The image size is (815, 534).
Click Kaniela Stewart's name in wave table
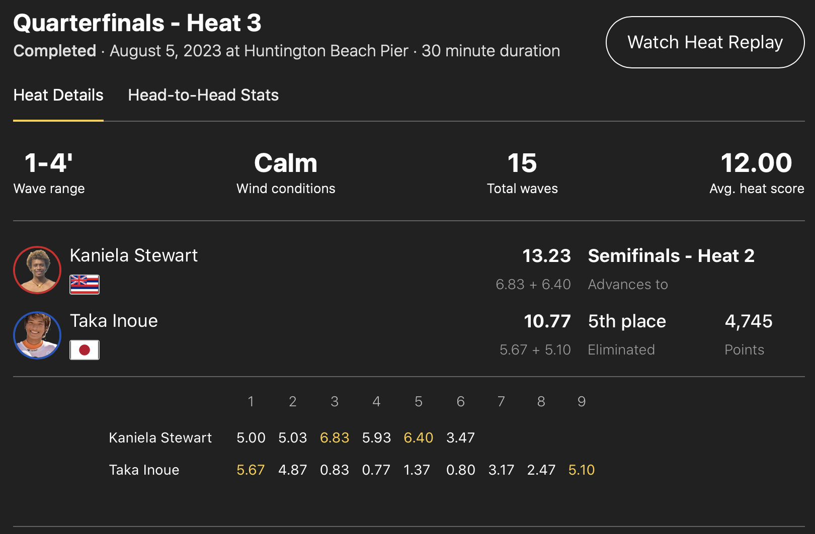pyautogui.click(x=160, y=438)
